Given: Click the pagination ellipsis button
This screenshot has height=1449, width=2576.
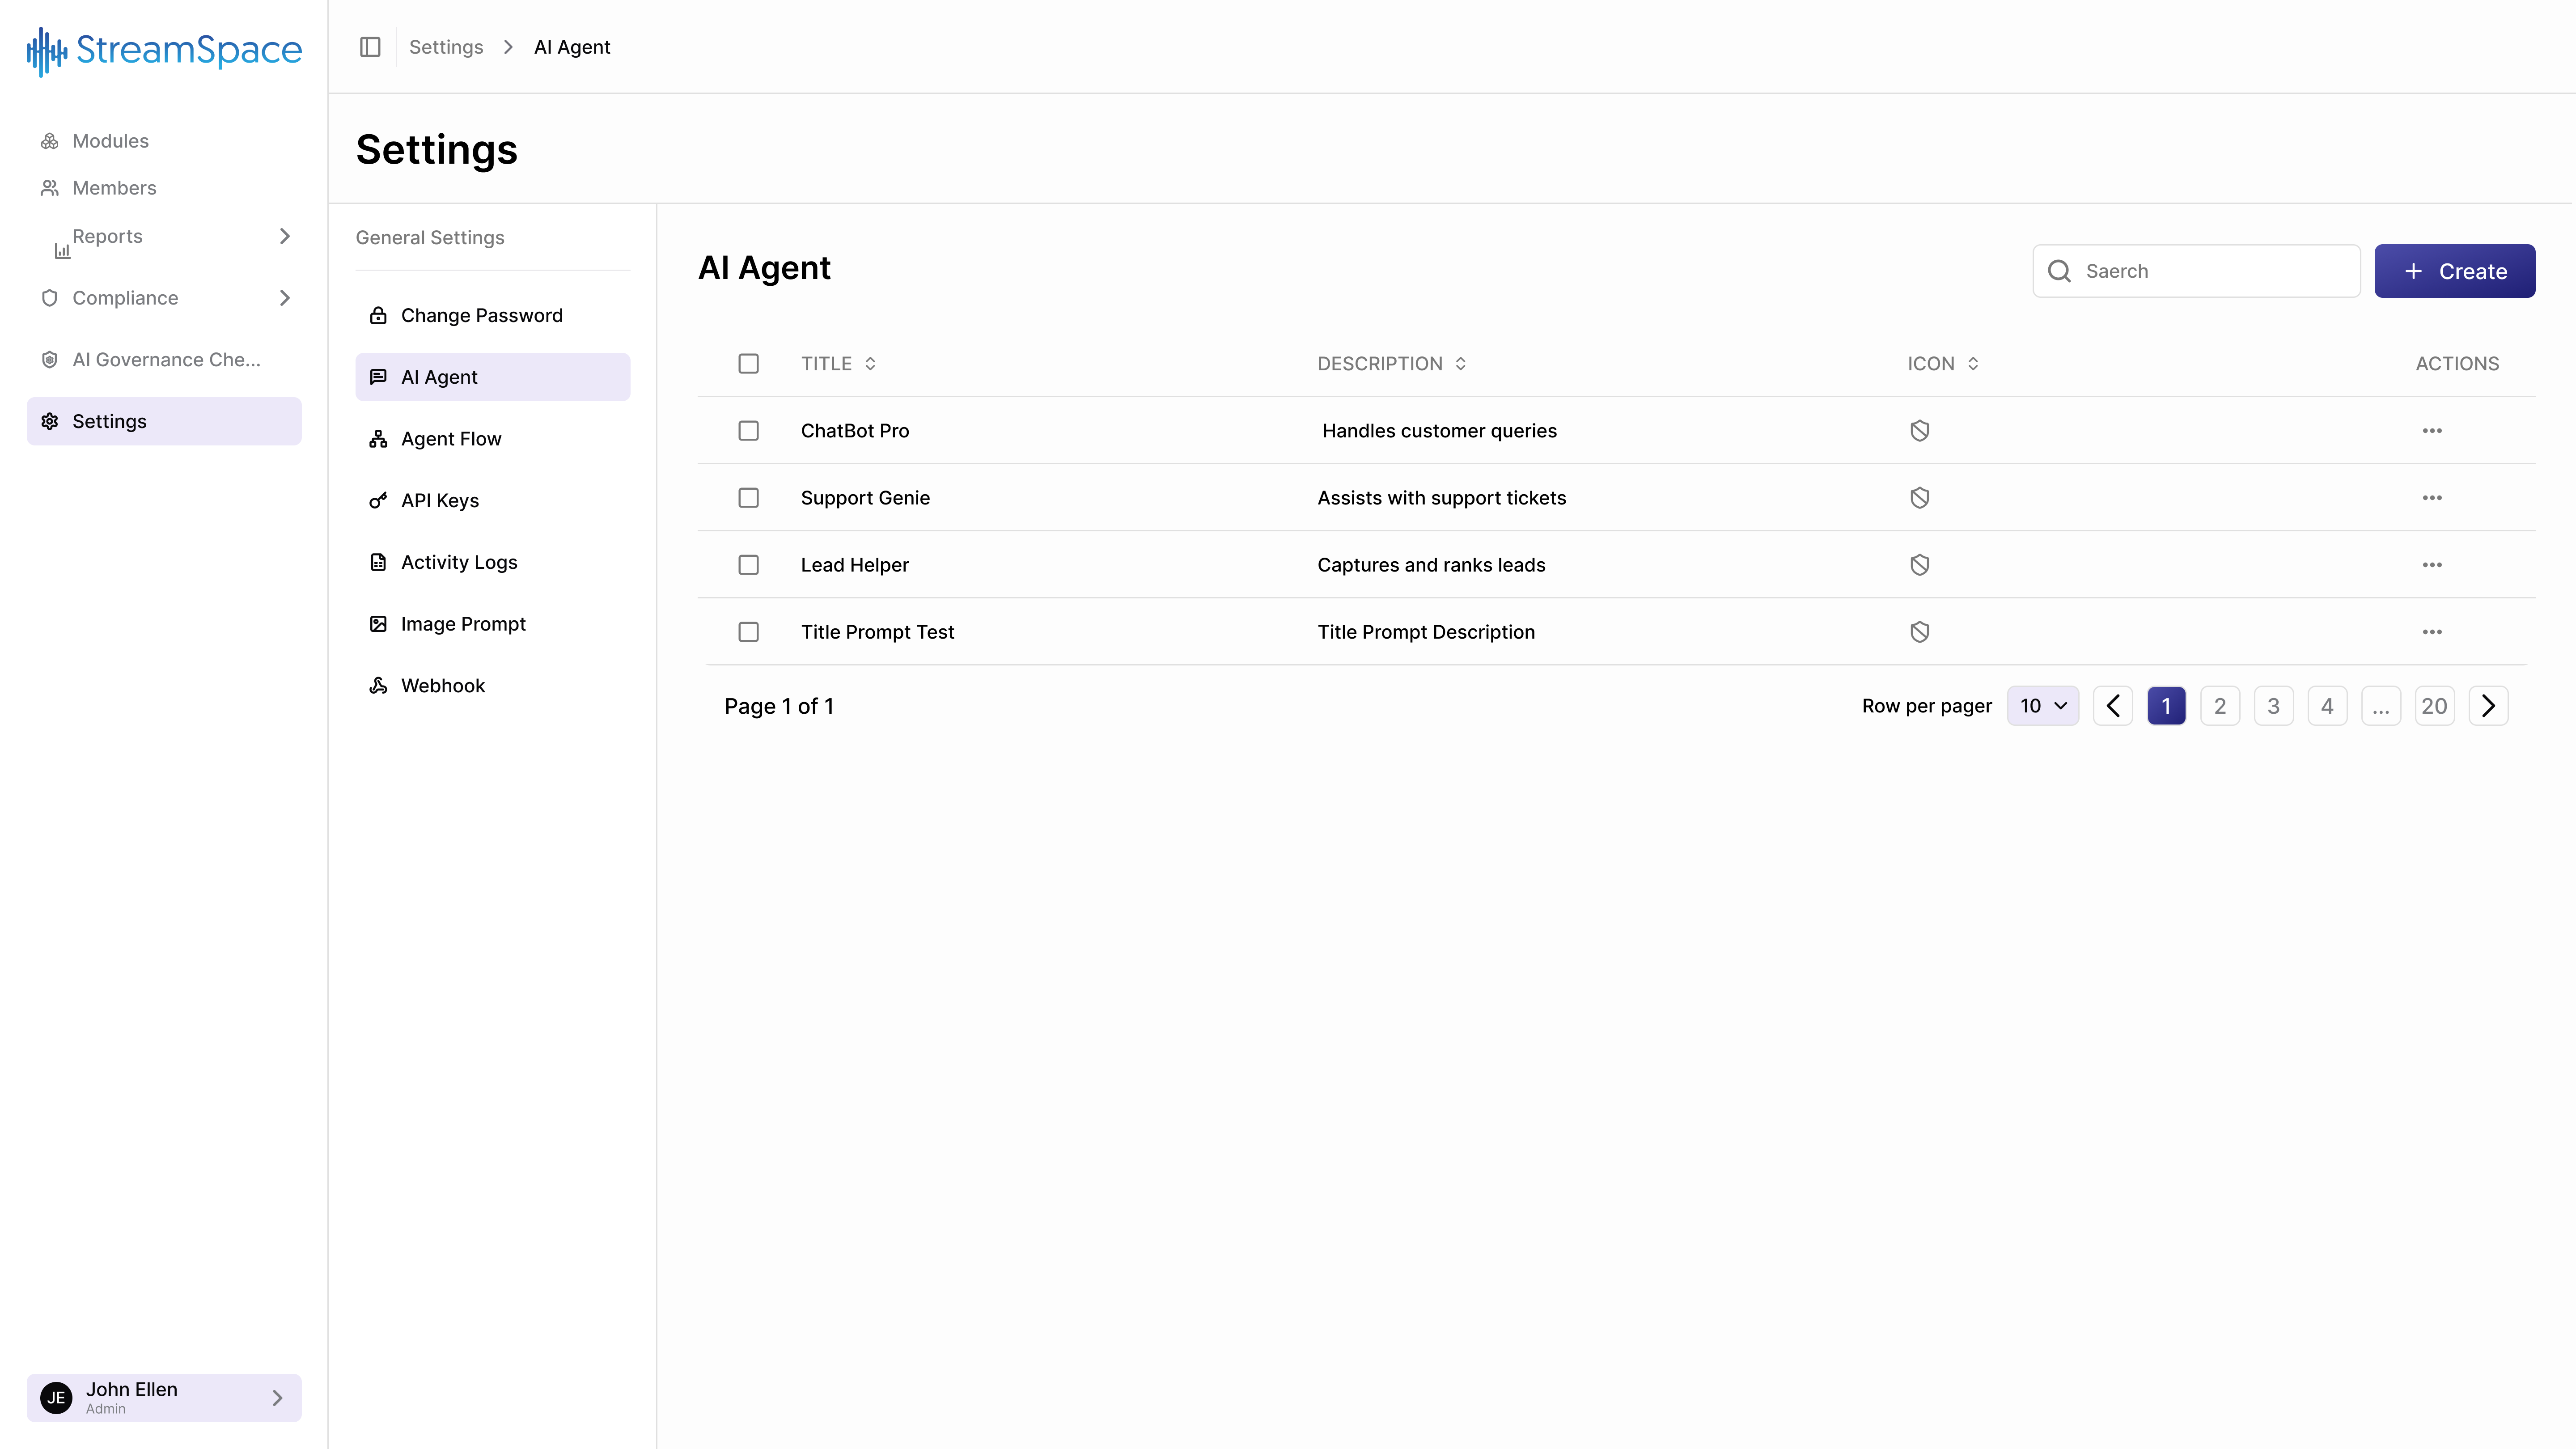Looking at the screenshot, I should click(2380, 706).
